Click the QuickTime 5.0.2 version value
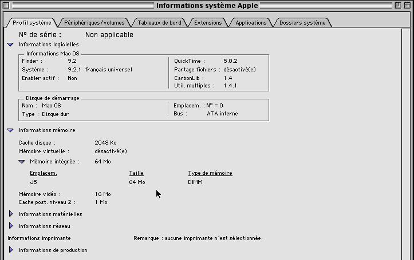The width and height of the screenshot is (414, 260). [230, 61]
